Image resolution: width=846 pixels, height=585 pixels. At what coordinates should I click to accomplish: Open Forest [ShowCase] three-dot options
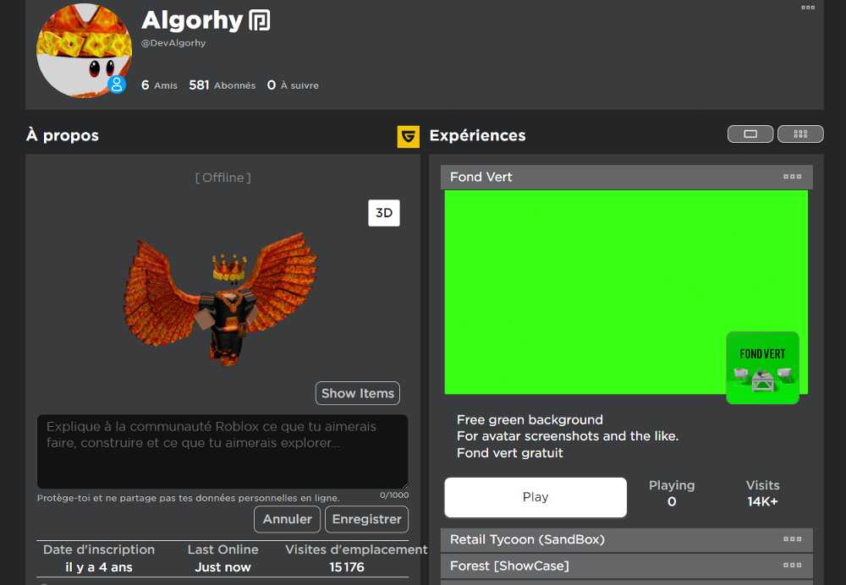click(x=792, y=566)
